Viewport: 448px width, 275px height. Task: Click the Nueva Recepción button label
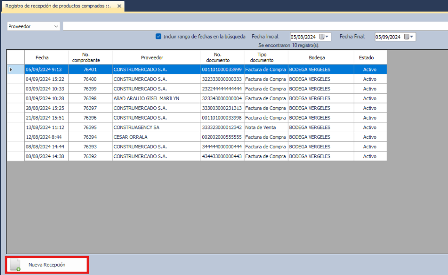pos(47,265)
